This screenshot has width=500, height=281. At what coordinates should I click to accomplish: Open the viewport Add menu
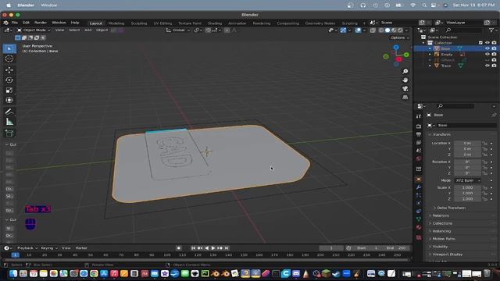87,30
